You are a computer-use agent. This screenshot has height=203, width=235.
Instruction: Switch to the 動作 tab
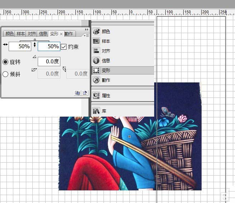coord(69,34)
